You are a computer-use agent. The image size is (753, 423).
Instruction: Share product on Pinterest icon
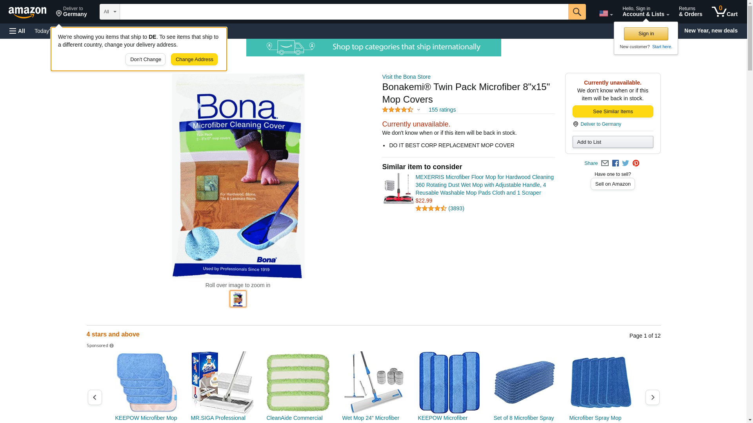[636, 163]
